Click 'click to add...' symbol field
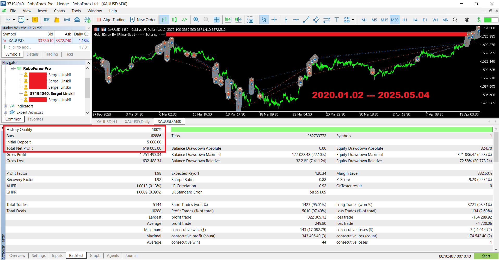 20,47
